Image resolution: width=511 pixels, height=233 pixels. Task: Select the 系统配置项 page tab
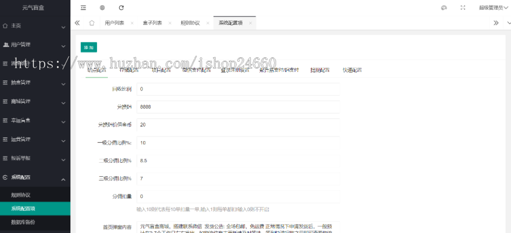coord(231,23)
